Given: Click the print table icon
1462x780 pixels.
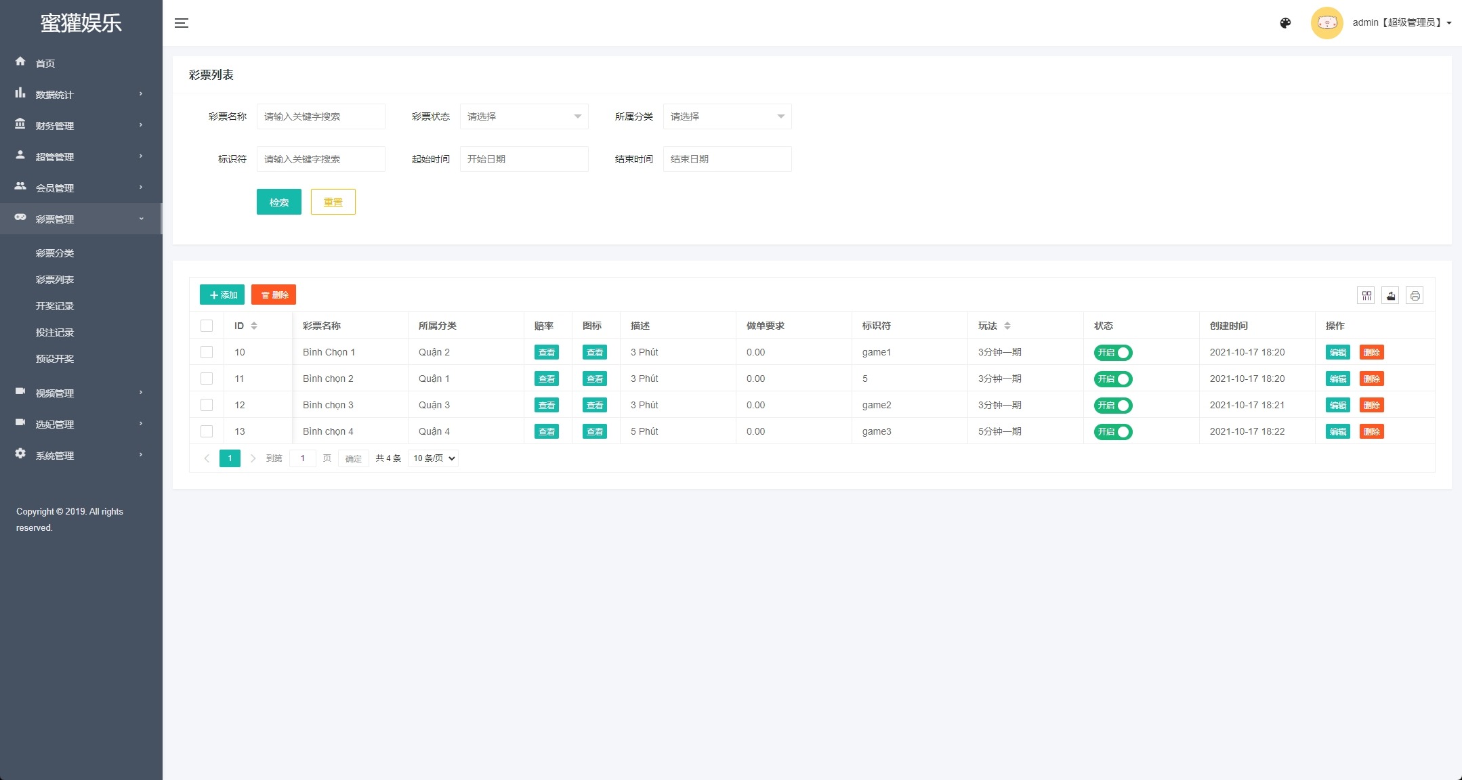Looking at the screenshot, I should pos(1415,295).
